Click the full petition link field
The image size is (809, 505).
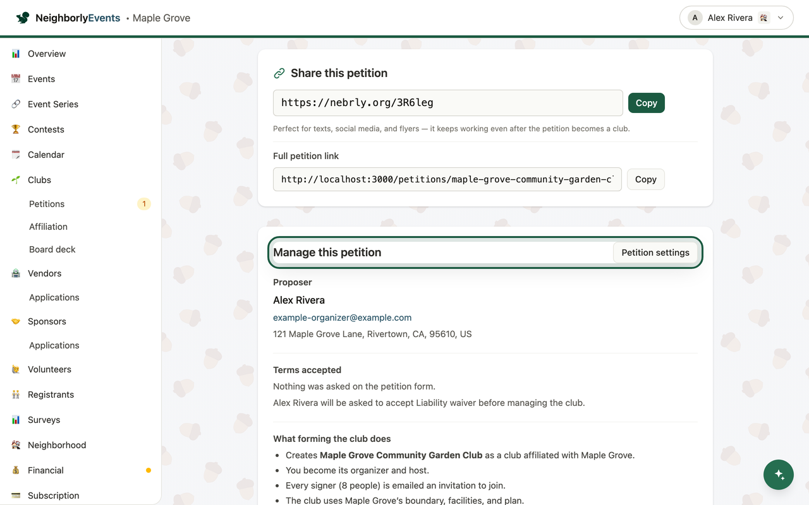pos(447,179)
